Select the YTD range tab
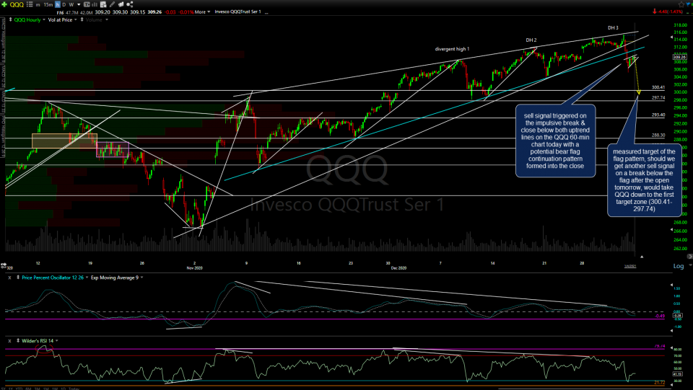The height and width of the screenshot is (390, 693). 19,389
